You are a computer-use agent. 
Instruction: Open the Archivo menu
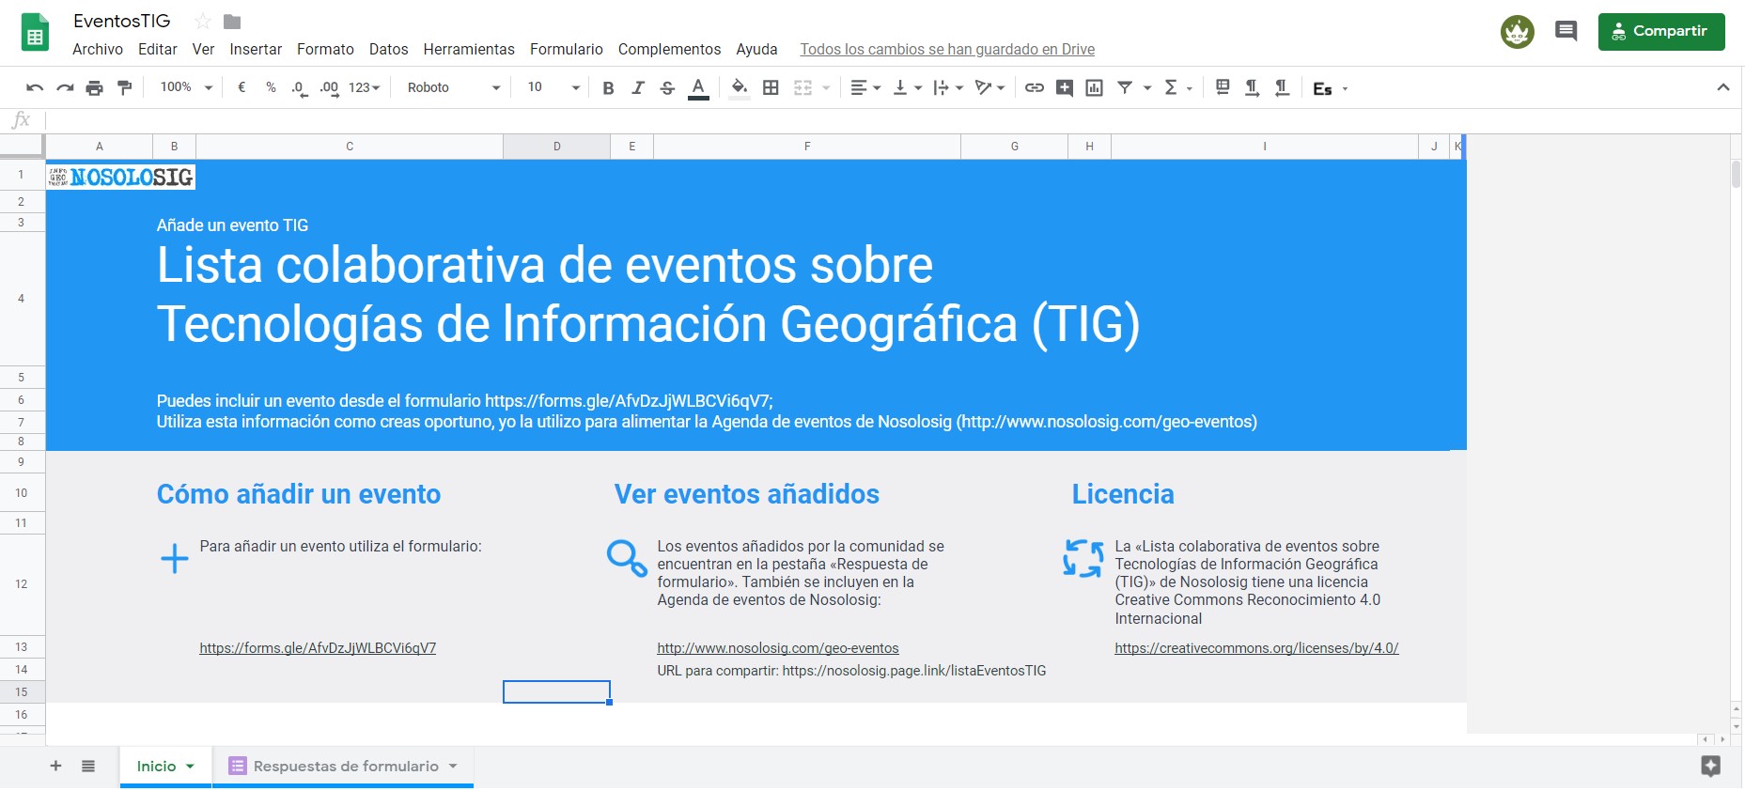98,49
